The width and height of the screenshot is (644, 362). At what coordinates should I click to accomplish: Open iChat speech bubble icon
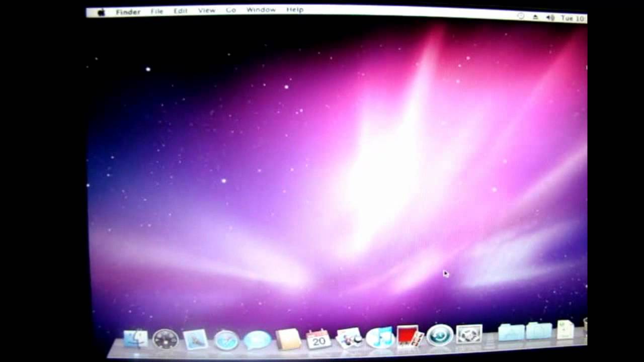pyautogui.click(x=258, y=340)
